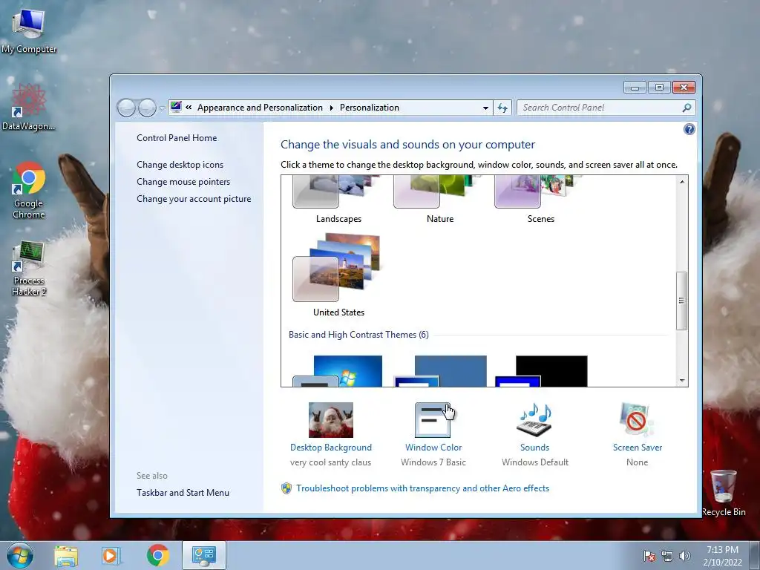The height and width of the screenshot is (570, 760).
Task: Open Control Panel Home
Action: pos(177,138)
